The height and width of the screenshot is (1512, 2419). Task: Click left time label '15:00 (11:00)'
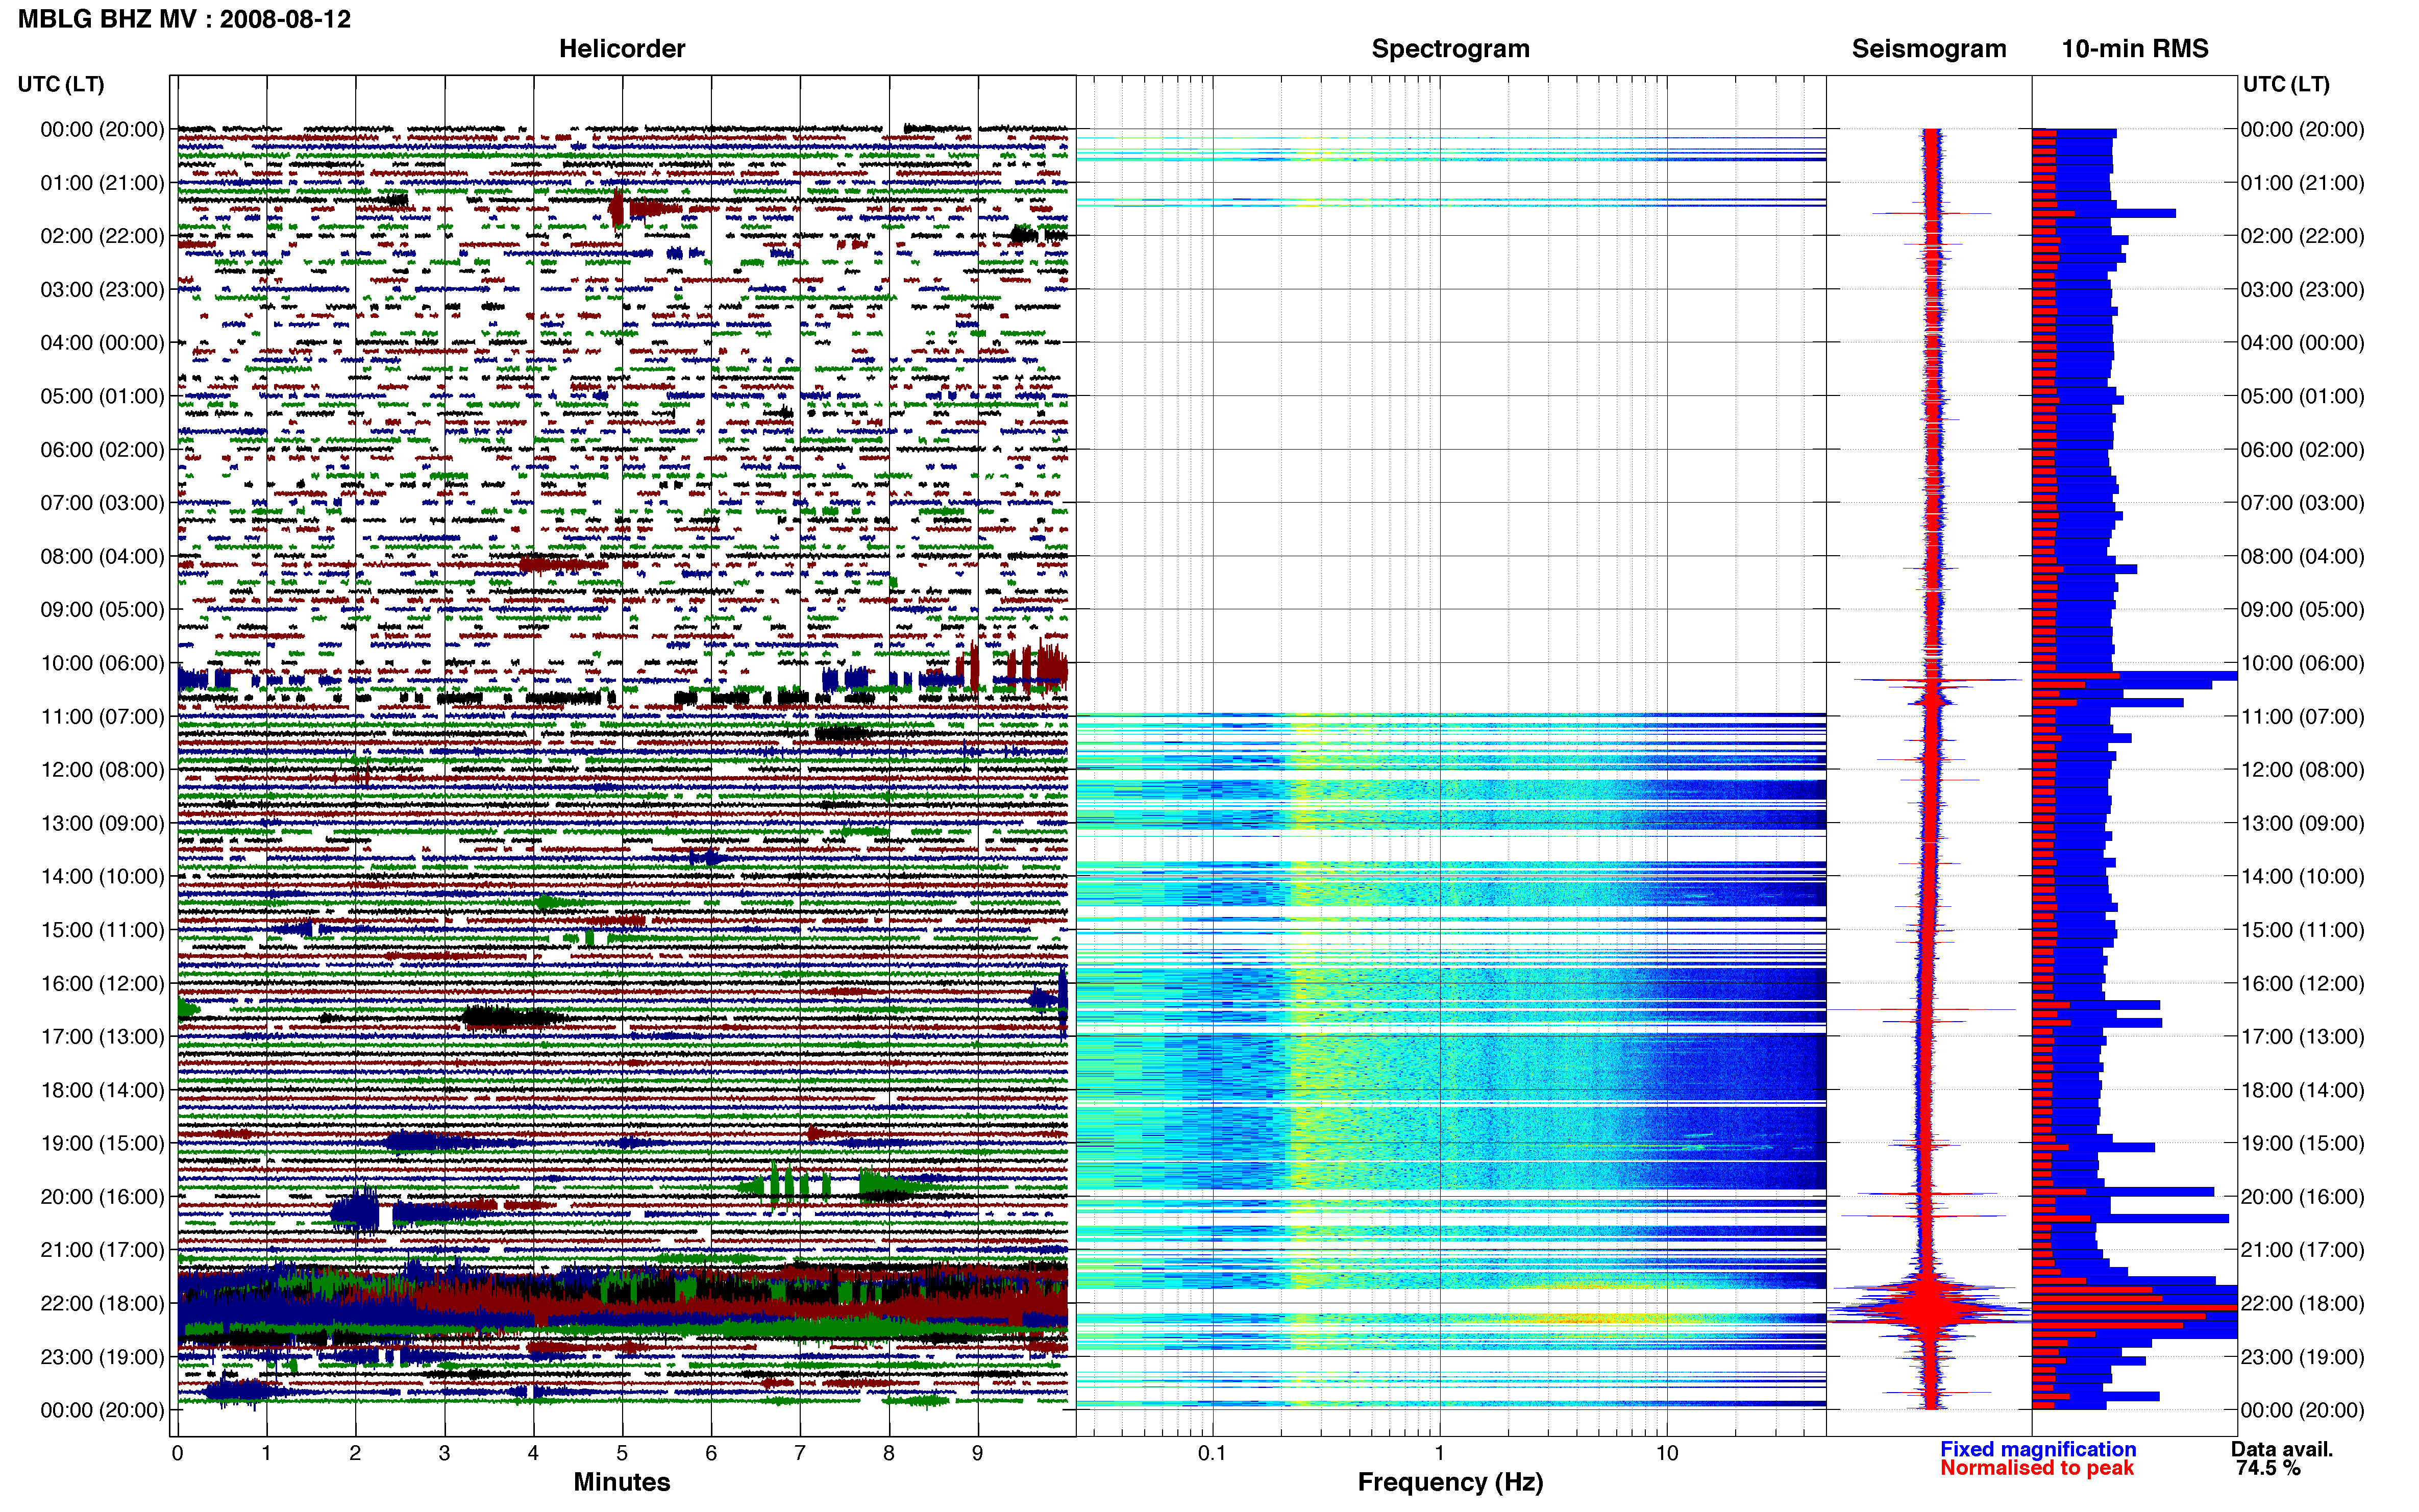pyautogui.click(x=102, y=929)
